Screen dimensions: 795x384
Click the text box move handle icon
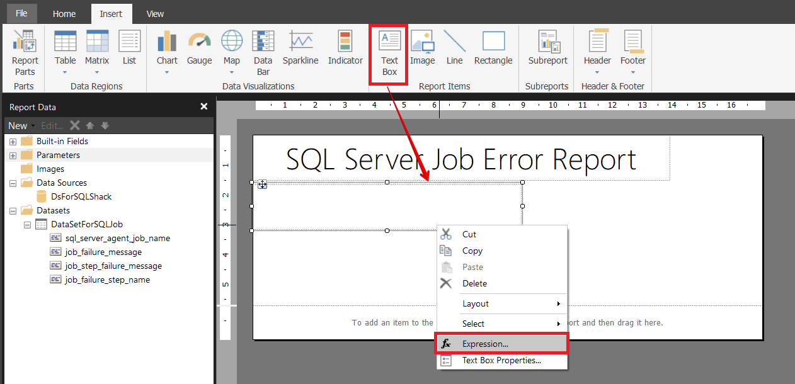pos(263,184)
